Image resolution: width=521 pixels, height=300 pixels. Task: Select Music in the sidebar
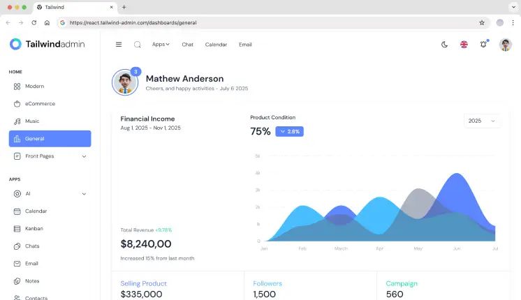32,121
